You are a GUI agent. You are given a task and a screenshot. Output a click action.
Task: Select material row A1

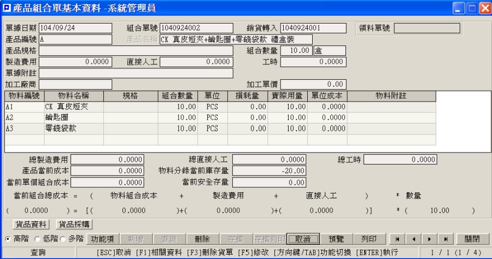click(x=220, y=107)
